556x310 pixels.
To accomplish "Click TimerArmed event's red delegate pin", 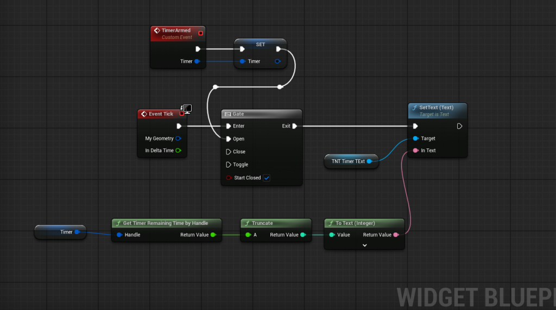I will coord(200,34).
